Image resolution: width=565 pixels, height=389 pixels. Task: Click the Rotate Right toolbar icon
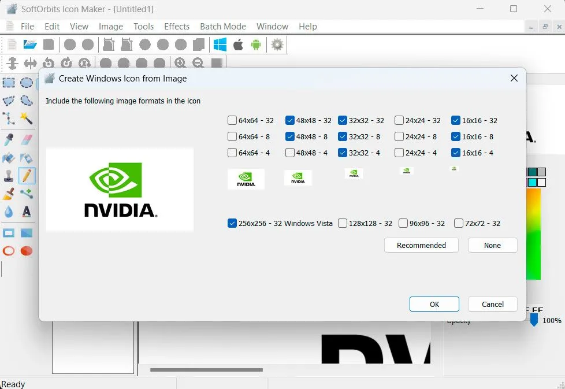[x=66, y=63]
